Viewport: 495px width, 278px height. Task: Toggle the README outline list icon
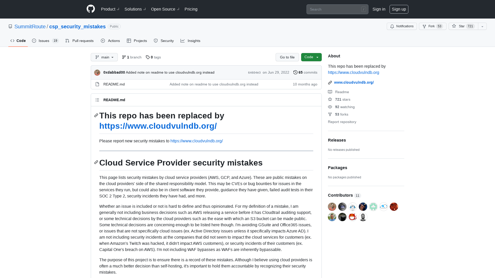tap(97, 100)
